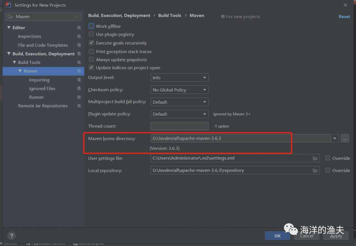Collapse the Editor tree node

pos(9,27)
